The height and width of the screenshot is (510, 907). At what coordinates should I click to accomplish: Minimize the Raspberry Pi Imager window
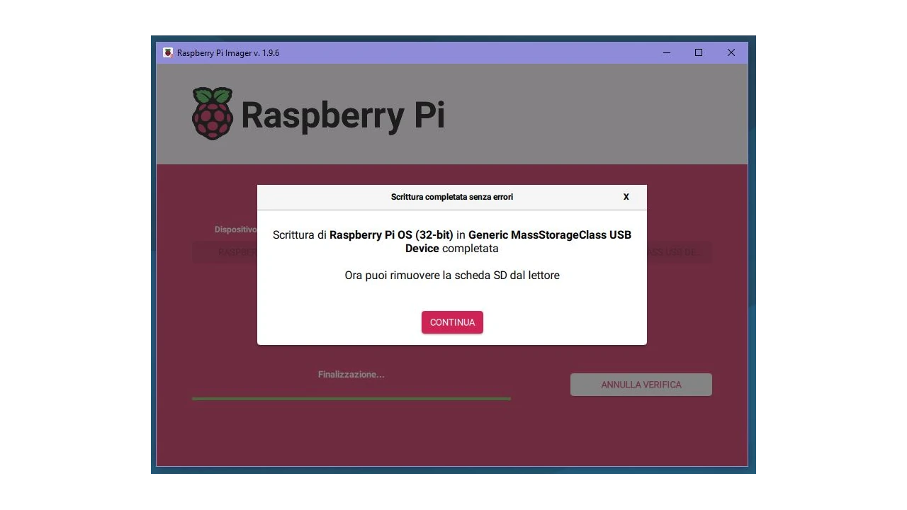coord(667,53)
